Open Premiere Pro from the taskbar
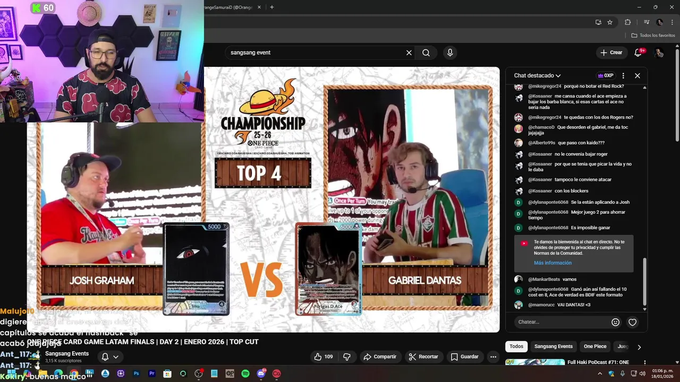Image resolution: width=680 pixels, height=382 pixels. click(152, 374)
